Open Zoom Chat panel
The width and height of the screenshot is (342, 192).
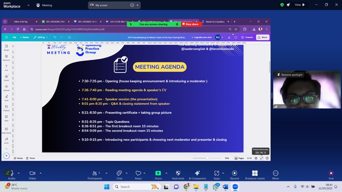click(119, 175)
